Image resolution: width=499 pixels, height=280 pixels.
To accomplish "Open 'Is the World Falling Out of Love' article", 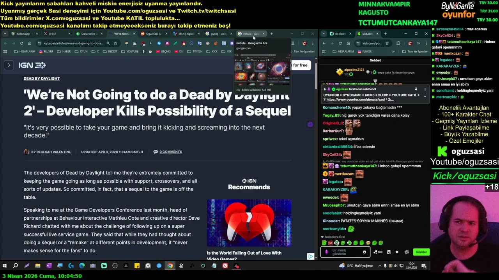I will [x=244, y=255].
